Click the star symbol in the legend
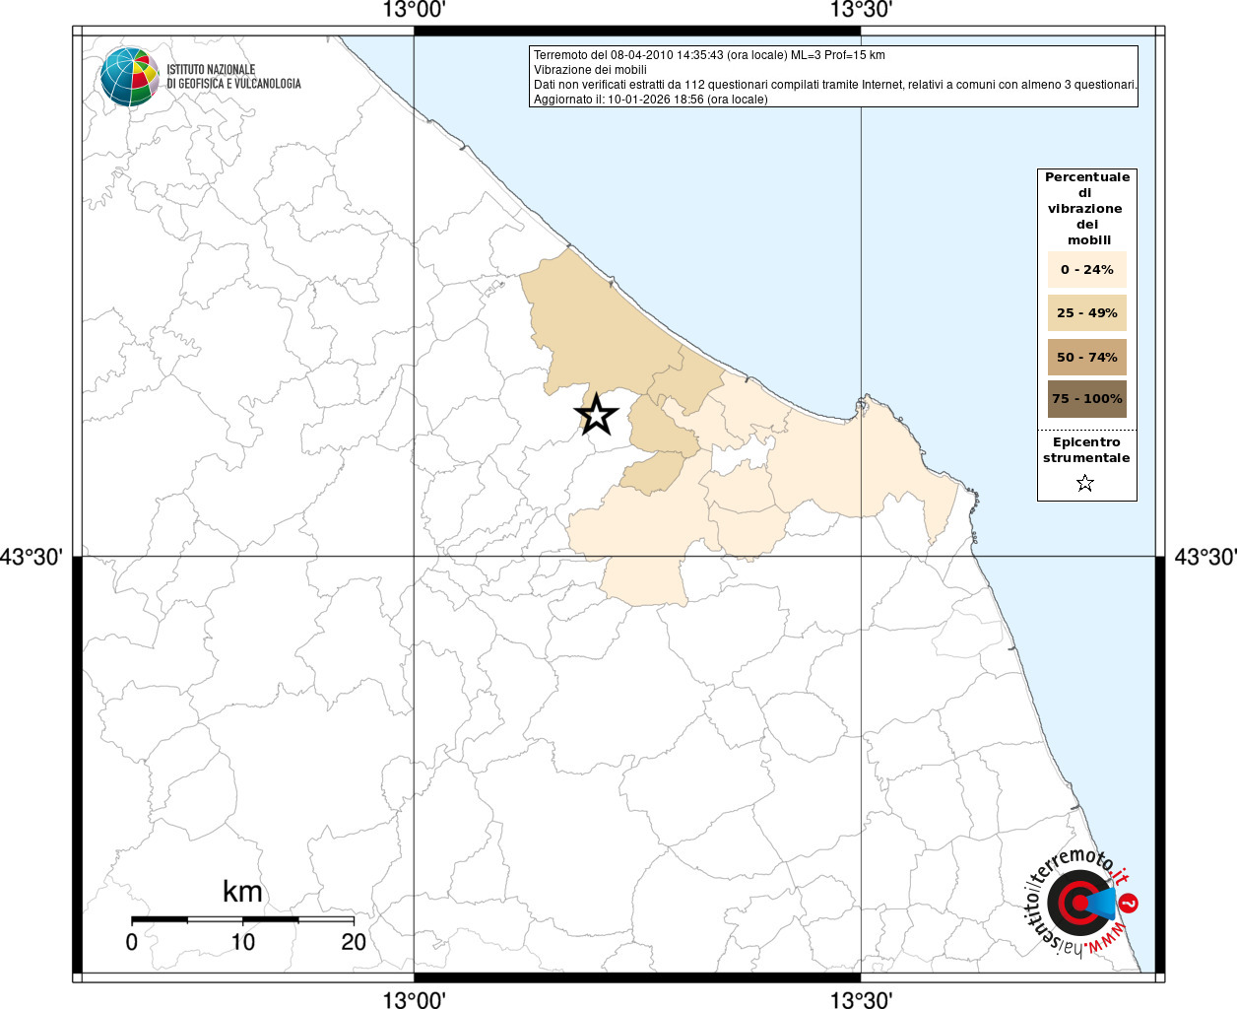Image resolution: width=1237 pixels, height=1009 pixels. tap(1085, 483)
